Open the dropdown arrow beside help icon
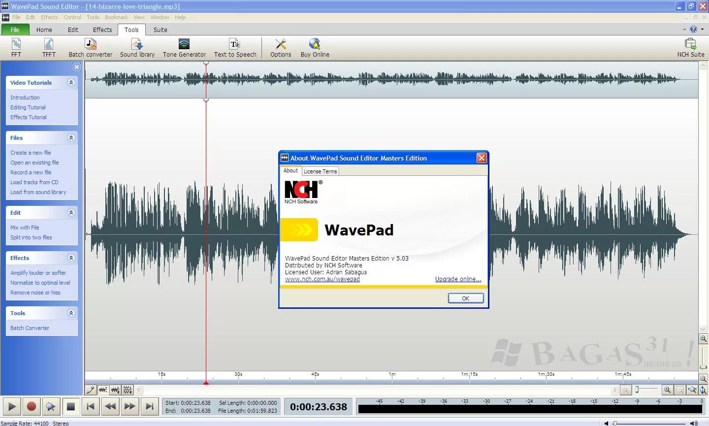Image resolution: width=709 pixels, height=426 pixels. (702, 30)
